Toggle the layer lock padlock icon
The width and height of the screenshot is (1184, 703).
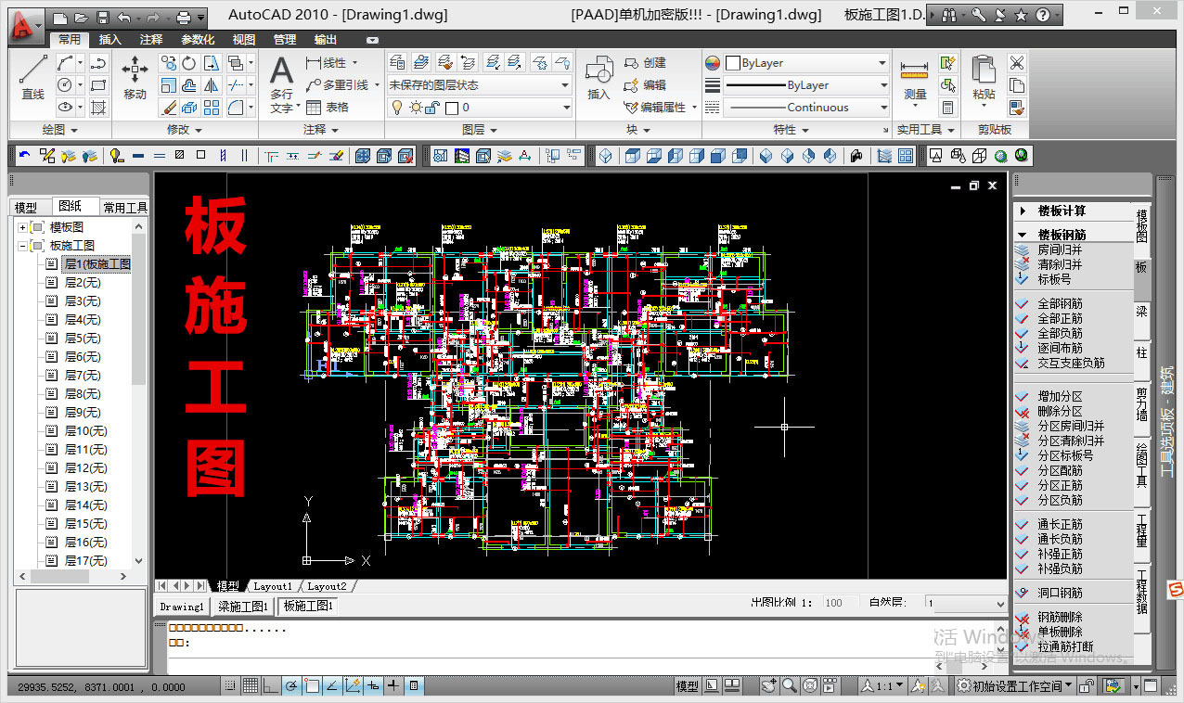point(431,108)
